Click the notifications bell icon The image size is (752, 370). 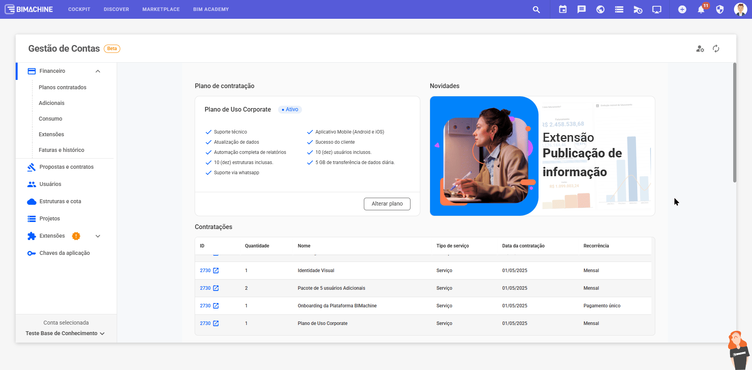point(701,9)
